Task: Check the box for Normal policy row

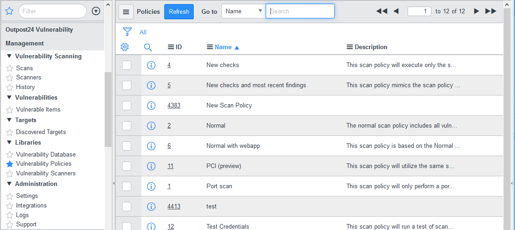Action: (127, 126)
